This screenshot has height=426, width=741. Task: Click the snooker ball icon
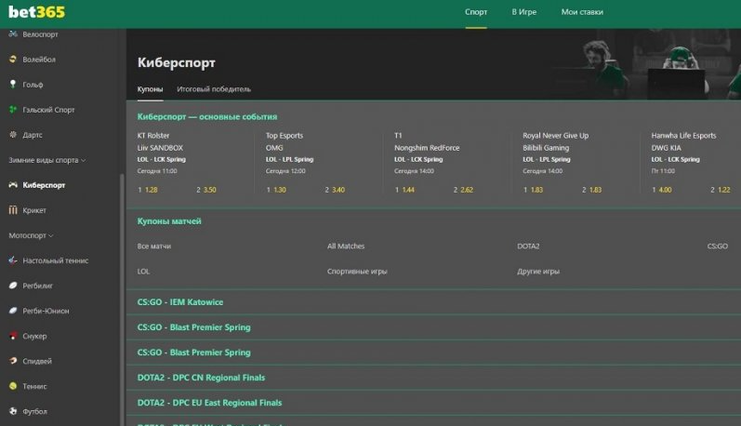coord(13,336)
